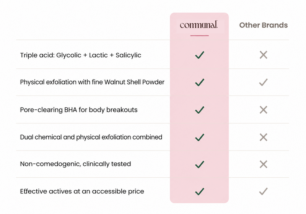The height and width of the screenshot is (214, 306).
Task: Click Other Brands gray checkmark for Walnut Shell Powder
Action: 264,82
